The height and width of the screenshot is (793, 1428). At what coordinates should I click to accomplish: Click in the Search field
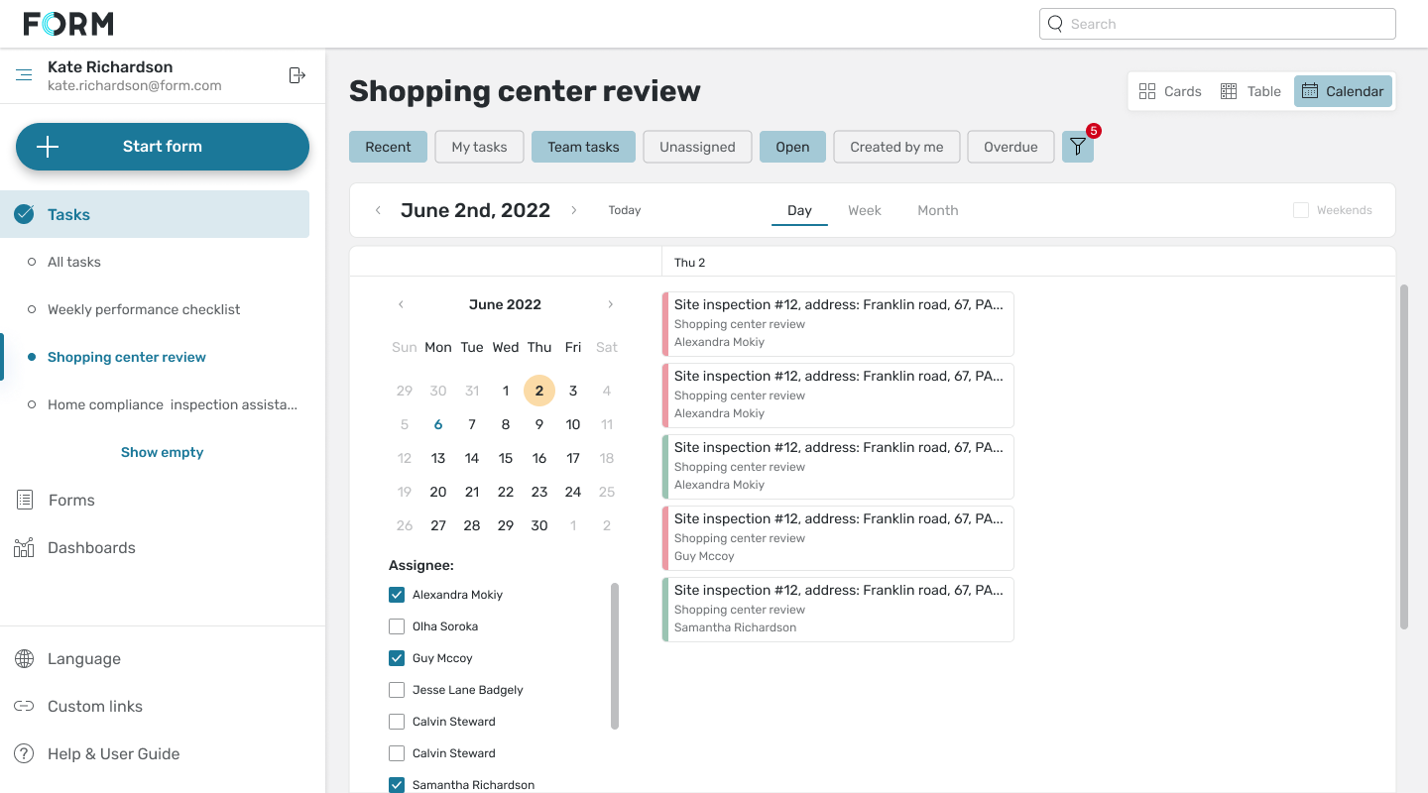tap(1218, 24)
